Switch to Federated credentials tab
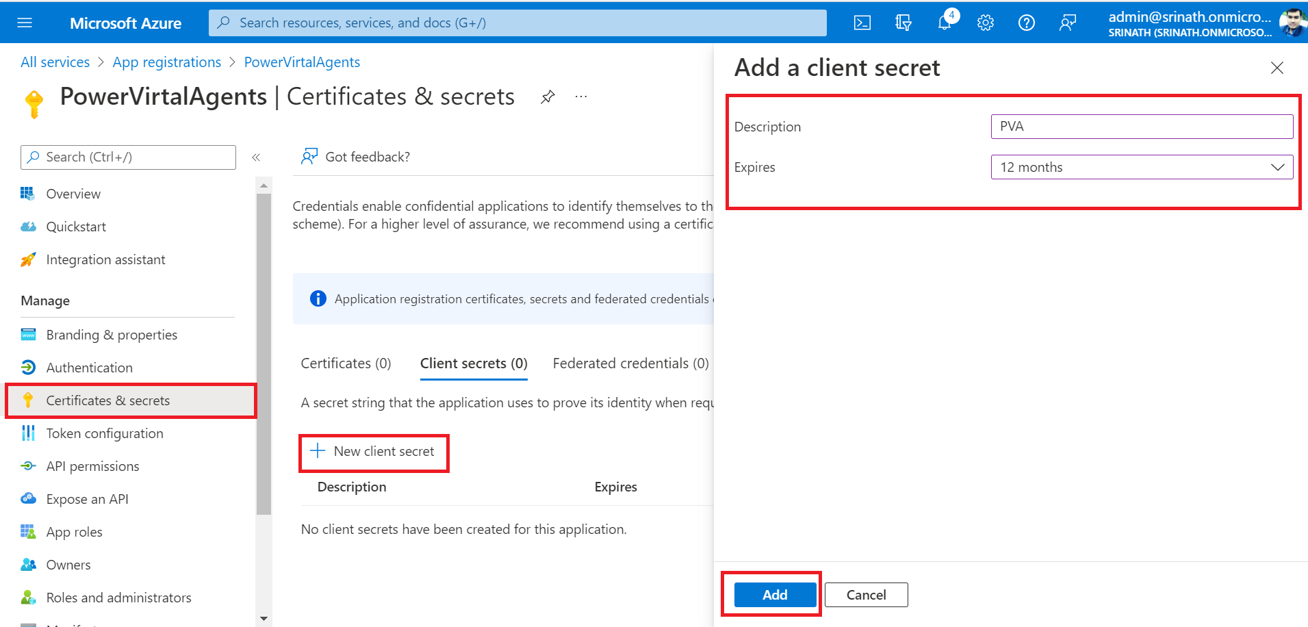The height and width of the screenshot is (627, 1308). (x=630, y=363)
